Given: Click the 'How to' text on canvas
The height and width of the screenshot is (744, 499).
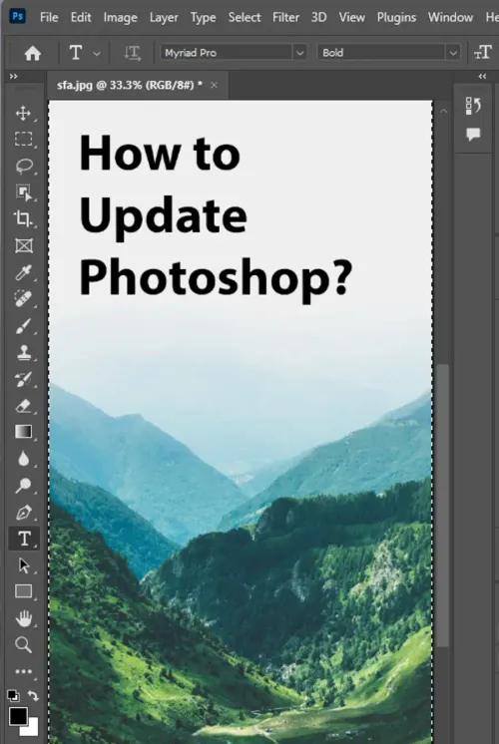Looking at the screenshot, I should 160,153.
